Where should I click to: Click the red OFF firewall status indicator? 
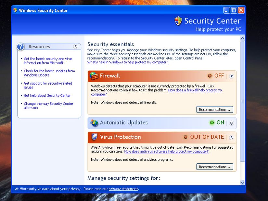[216, 75]
